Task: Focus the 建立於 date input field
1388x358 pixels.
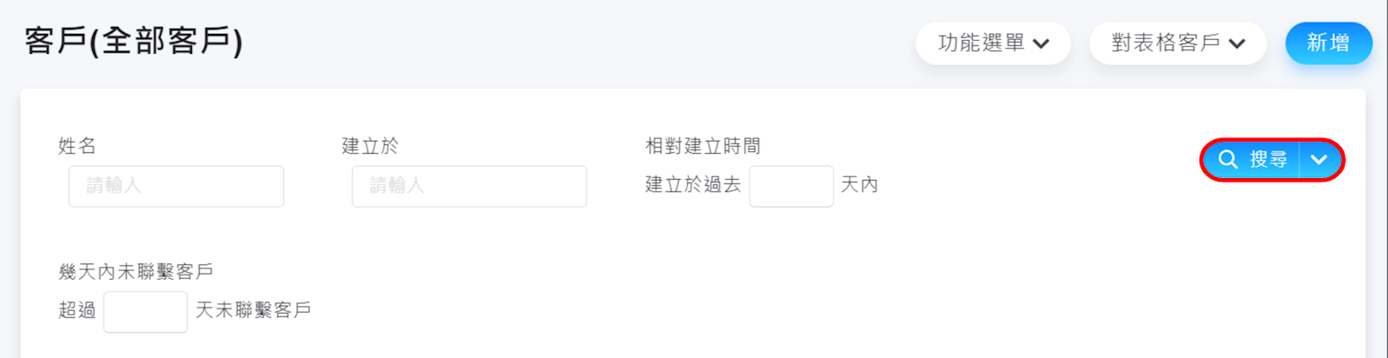Action: pyautogui.click(x=469, y=186)
